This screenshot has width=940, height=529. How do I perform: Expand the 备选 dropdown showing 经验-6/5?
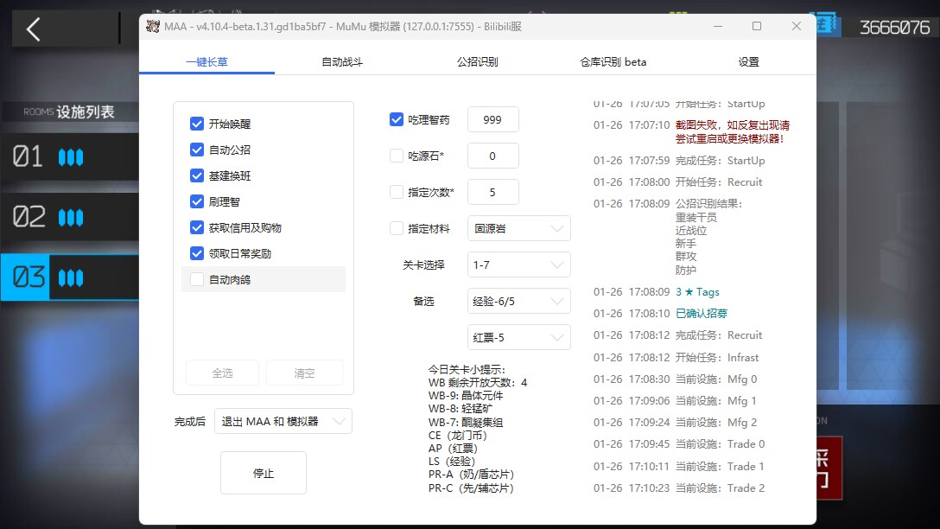tap(518, 301)
